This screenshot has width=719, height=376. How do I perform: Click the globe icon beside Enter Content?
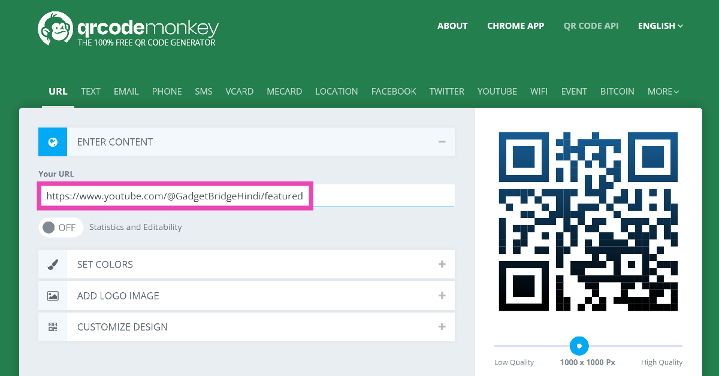53,142
